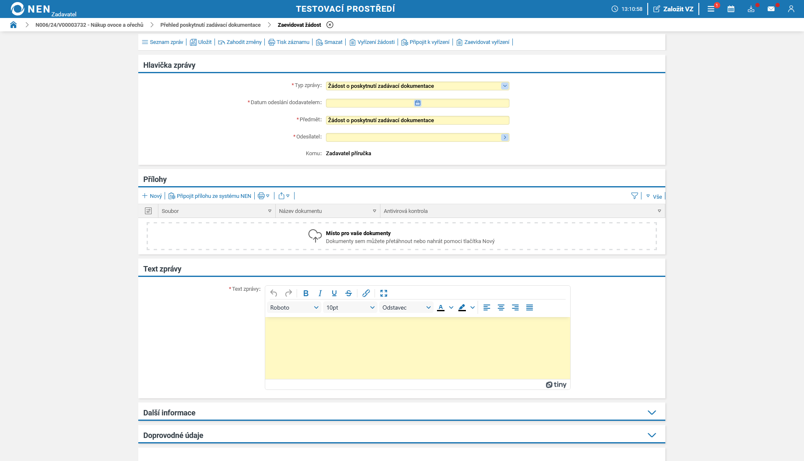Apply the text color swatch button
This screenshot has height=461, width=804.
coord(441,307)
